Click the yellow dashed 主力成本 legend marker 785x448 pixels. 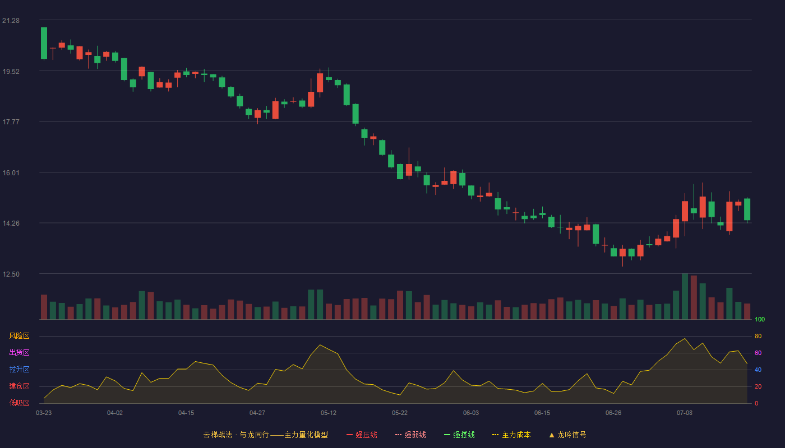496,435
